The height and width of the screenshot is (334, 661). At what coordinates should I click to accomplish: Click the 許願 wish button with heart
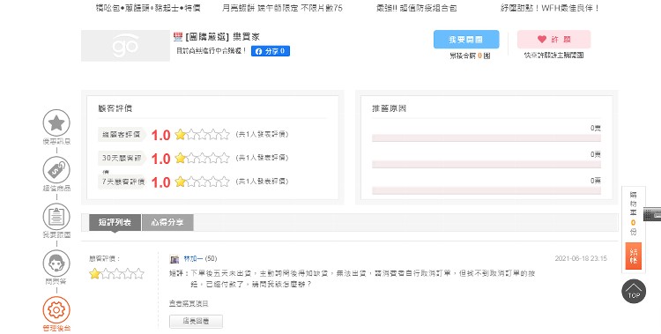(554, 40)
